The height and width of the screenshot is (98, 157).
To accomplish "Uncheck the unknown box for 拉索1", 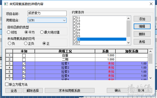I will coord(24,64).
